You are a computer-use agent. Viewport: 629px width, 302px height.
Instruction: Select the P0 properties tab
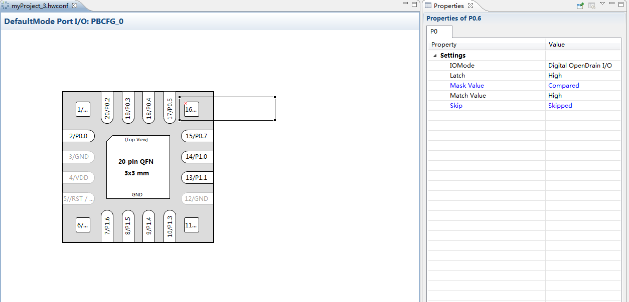439,32
